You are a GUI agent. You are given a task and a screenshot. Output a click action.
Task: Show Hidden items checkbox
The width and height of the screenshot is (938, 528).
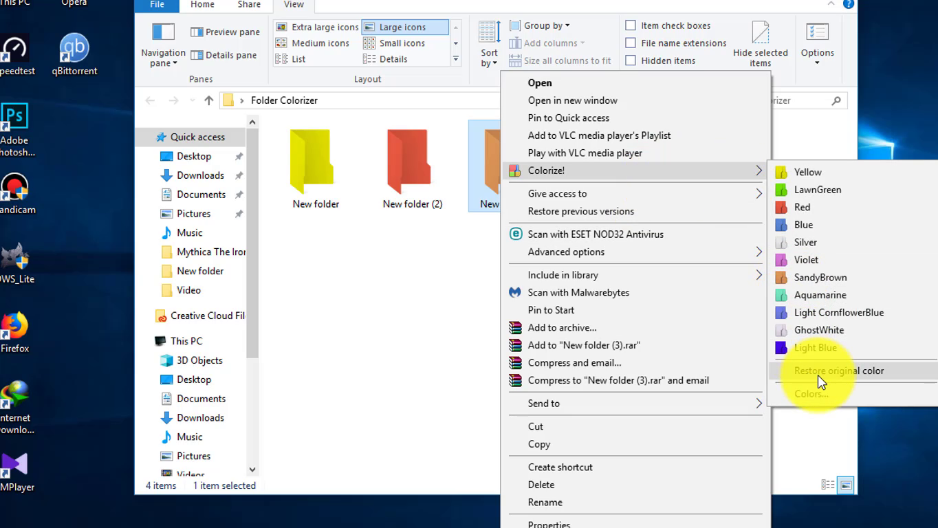[631, 60]
